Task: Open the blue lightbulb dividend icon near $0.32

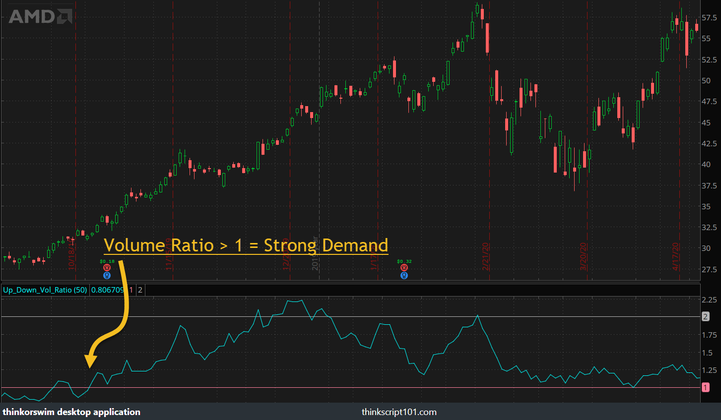Action: pyautogui.click(x=404, y=276)
